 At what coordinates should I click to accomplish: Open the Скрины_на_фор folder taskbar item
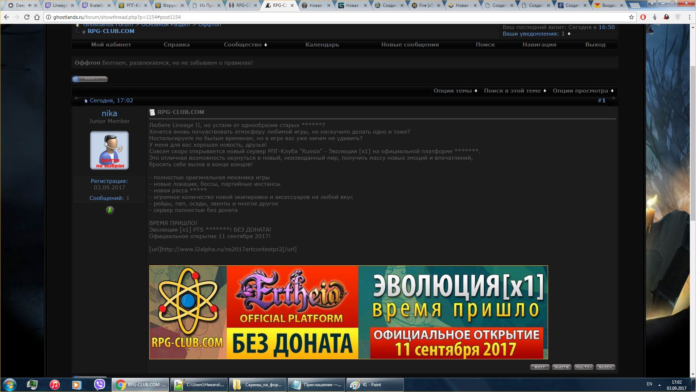(x=258, y=384)
